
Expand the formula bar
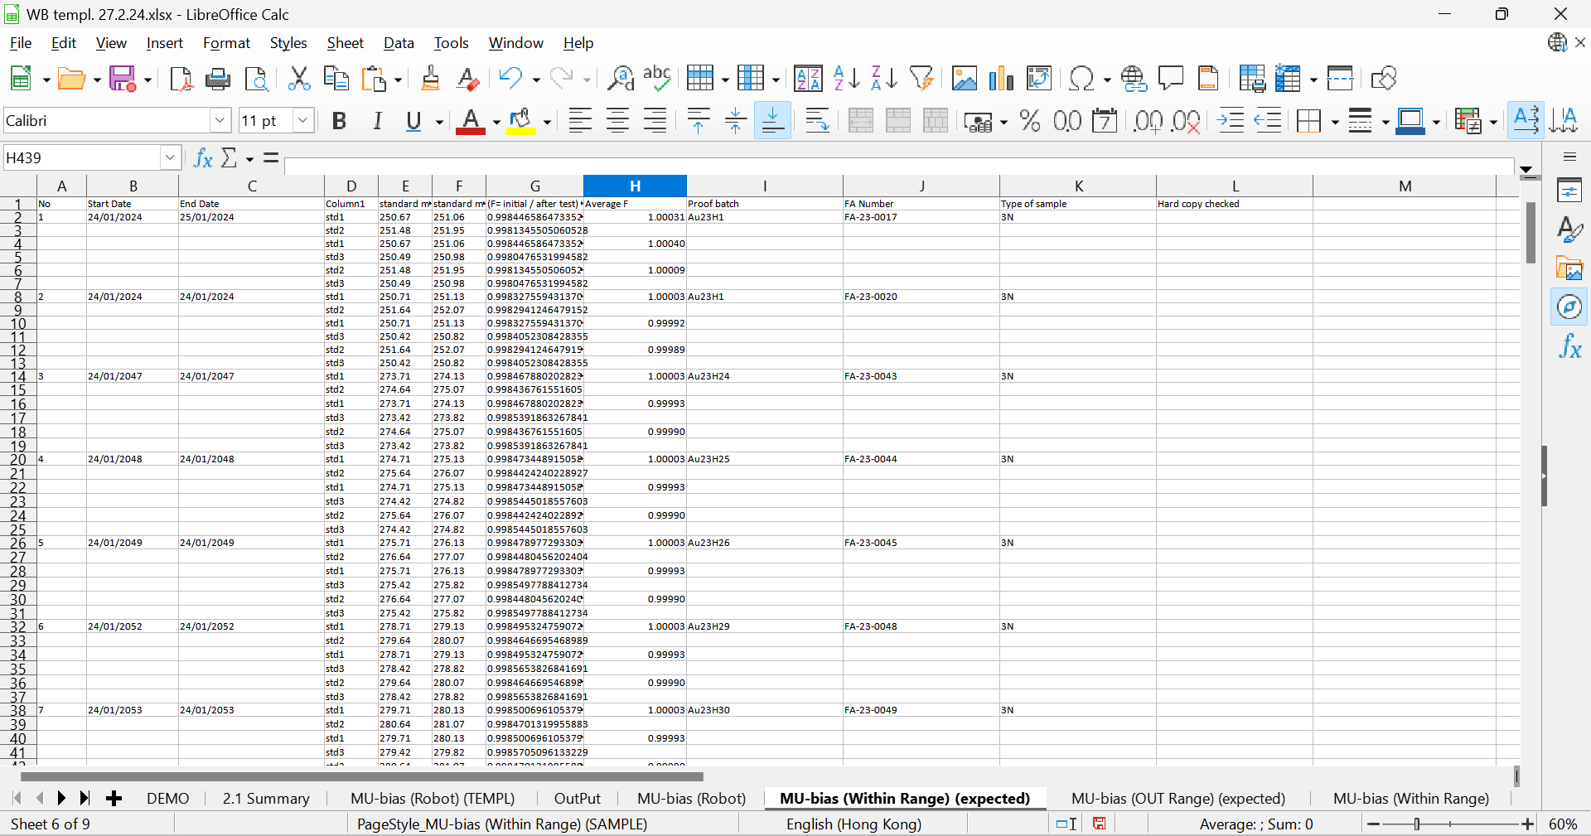pos(1526,168)
